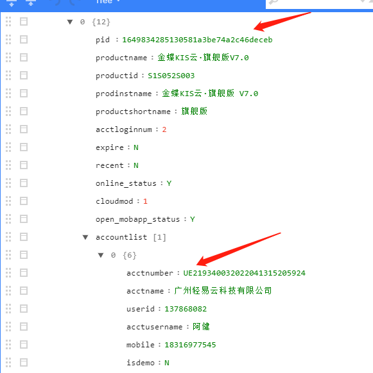Click the expand all fields toolbar icon
The width and height of the screenshot is (373, 373).
[x=11, y=3]
